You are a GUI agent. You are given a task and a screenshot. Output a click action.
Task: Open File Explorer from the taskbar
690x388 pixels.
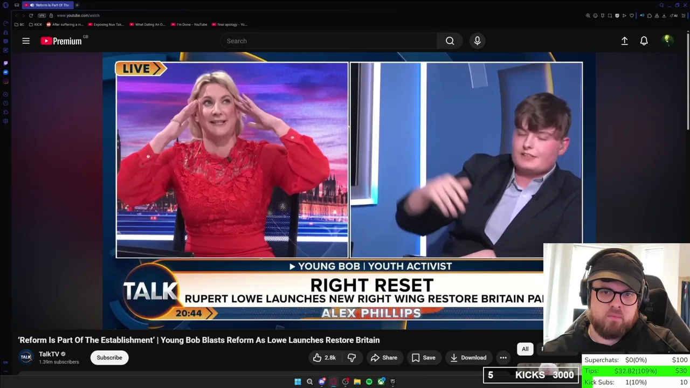(x=357, y=382)
